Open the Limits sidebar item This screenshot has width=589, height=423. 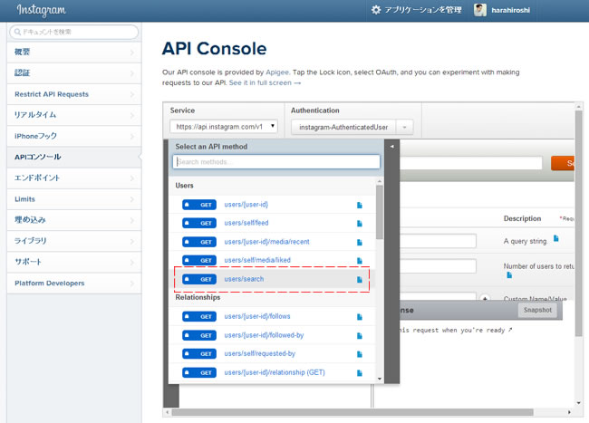tap(74, 199)
